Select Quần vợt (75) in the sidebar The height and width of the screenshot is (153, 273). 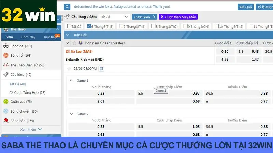tap(31, 101)
